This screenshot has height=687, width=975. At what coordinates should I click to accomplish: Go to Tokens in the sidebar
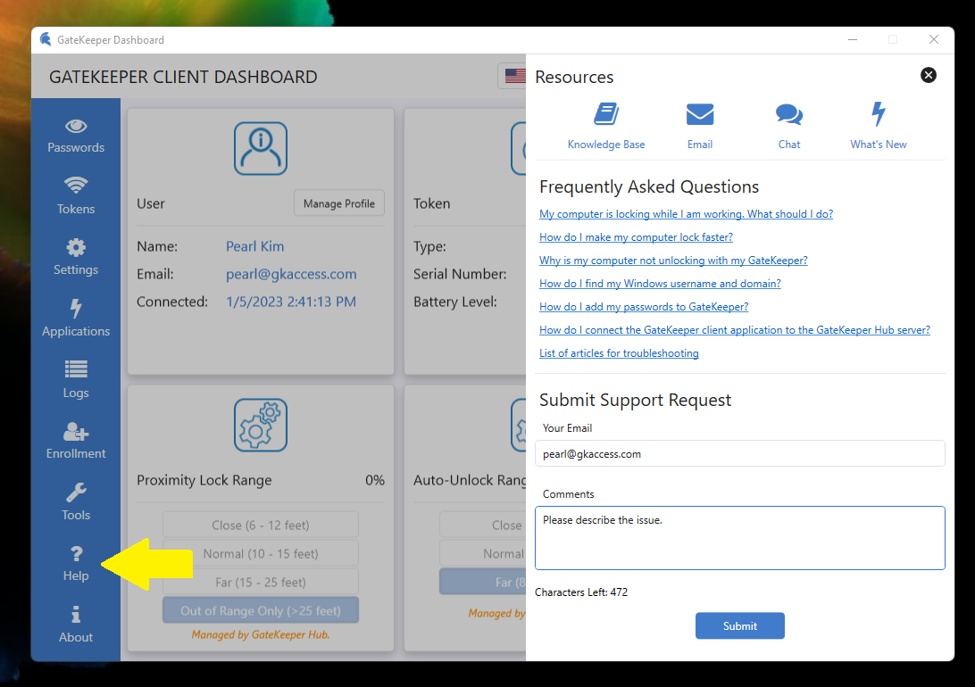click(x=76, y=195)
